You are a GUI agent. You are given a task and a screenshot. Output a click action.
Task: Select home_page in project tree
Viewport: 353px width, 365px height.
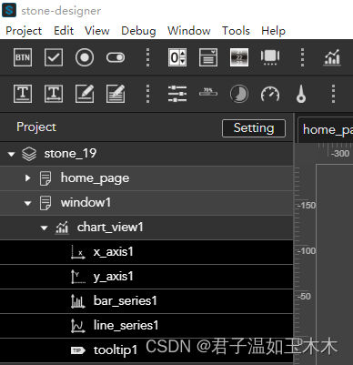[146, 178]
